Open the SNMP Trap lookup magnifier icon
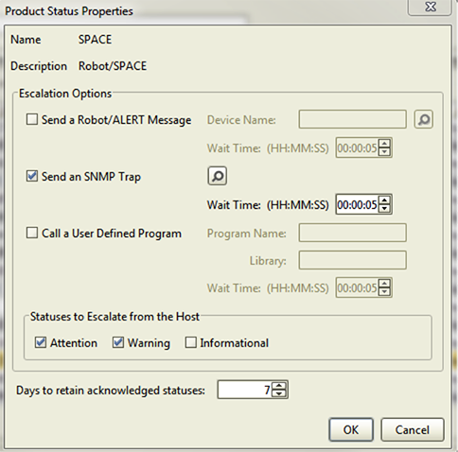The width and height of the screenshot is (458, 452). tap(218, 176)
